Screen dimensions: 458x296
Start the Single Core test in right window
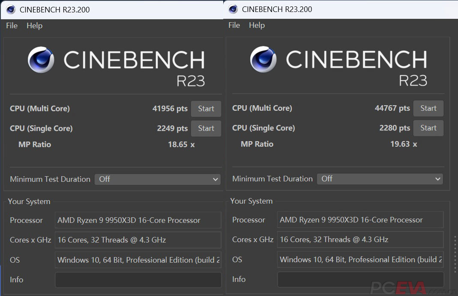pyautogui.click(x=428, y=128)
